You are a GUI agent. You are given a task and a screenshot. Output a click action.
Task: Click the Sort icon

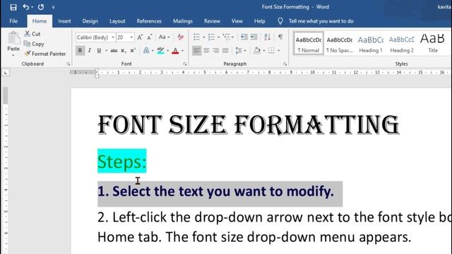(267, 37)
